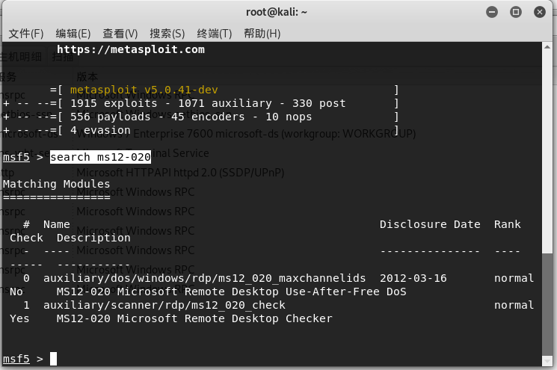Image resolution: width=557 pixels, height=370 pixels.
Task: Click the 'Disclosure Date' column header
Action: point(430,224)
